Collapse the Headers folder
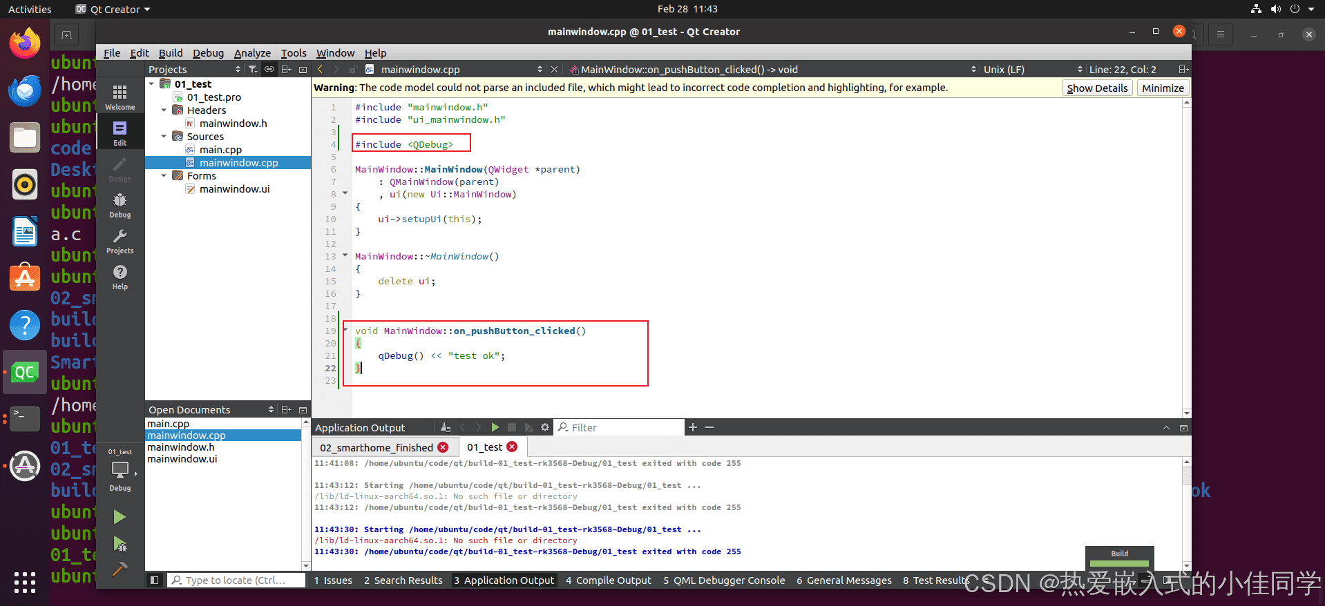This screenshot has width=1325, height=606. (164, 110)
